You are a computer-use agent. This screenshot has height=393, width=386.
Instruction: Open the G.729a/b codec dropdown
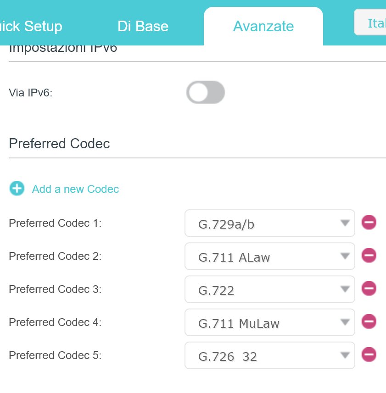(270, 223)
